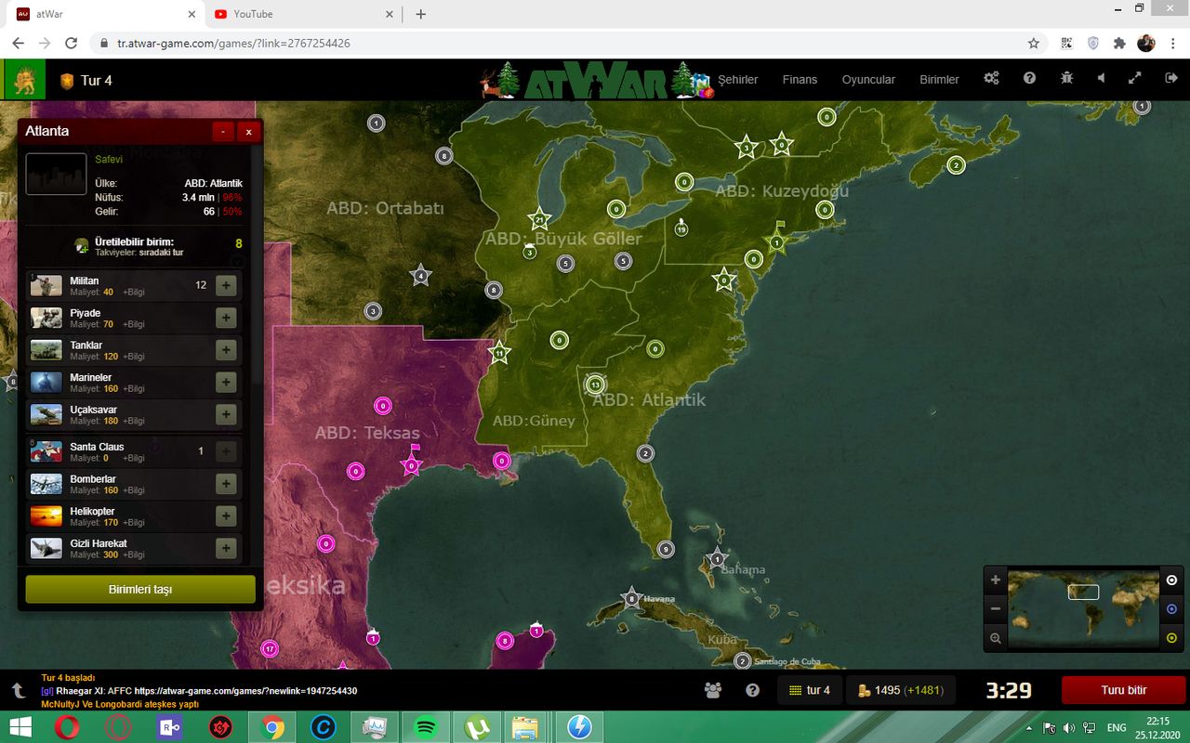End turn with Turu bitir
Screen dimensions: 1190x743
coord(1124,690)
